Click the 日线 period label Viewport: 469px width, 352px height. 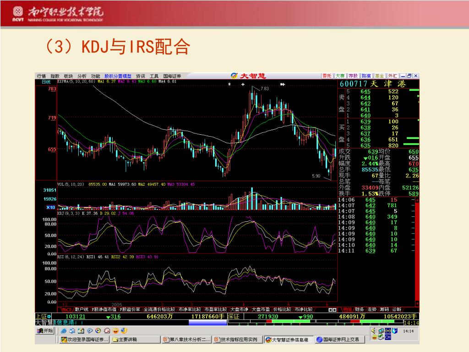[46, 82]
